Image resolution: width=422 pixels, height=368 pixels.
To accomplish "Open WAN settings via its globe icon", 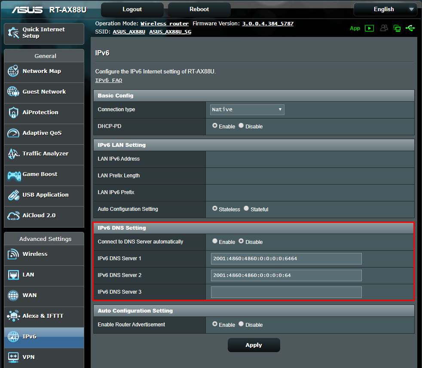I will pos(13,295).
